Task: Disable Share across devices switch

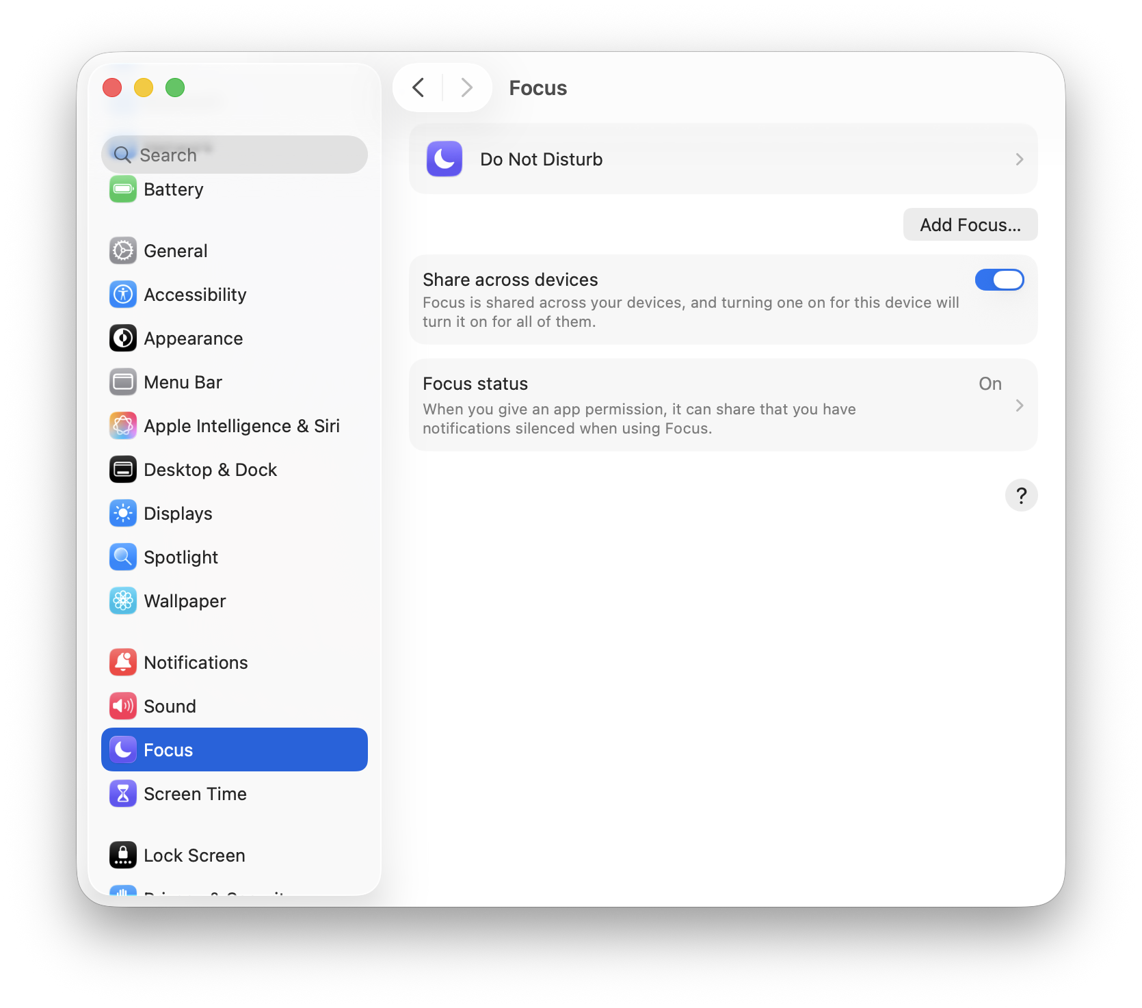Action: pos(999,280)
